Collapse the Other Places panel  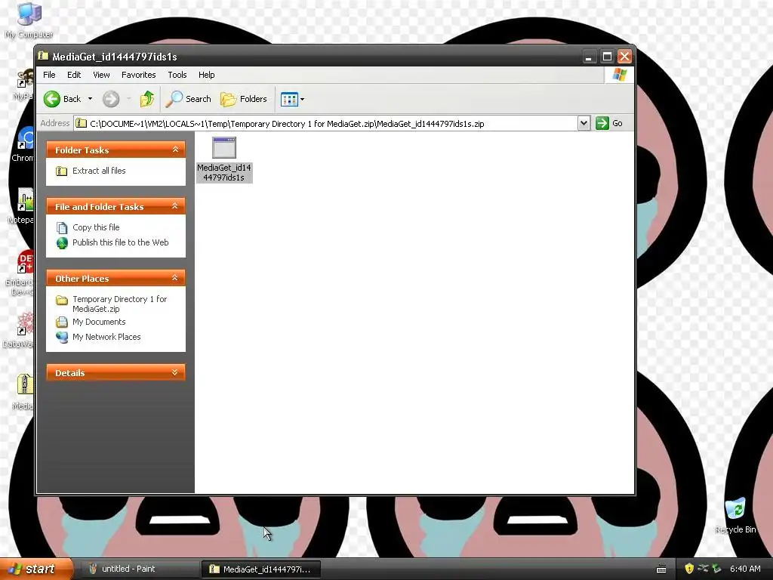(175, 278)
